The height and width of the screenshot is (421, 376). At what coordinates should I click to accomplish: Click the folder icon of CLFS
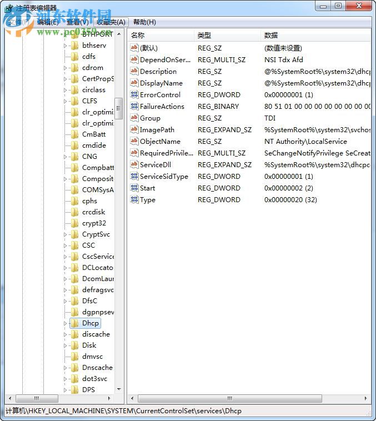click(x=74, y=101)
